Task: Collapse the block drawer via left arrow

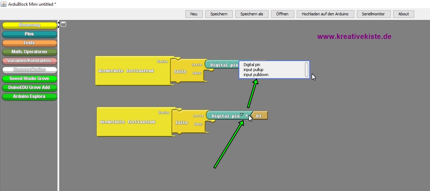Action: pos(59,23)
